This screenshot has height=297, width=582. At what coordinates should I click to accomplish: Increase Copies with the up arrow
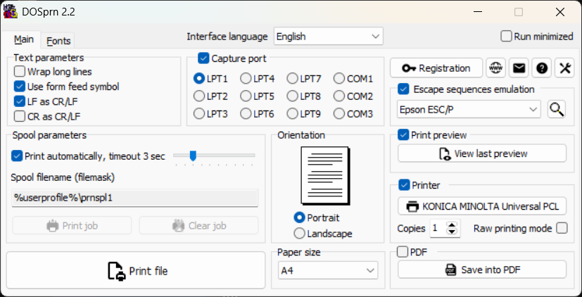tap(452, 225)
